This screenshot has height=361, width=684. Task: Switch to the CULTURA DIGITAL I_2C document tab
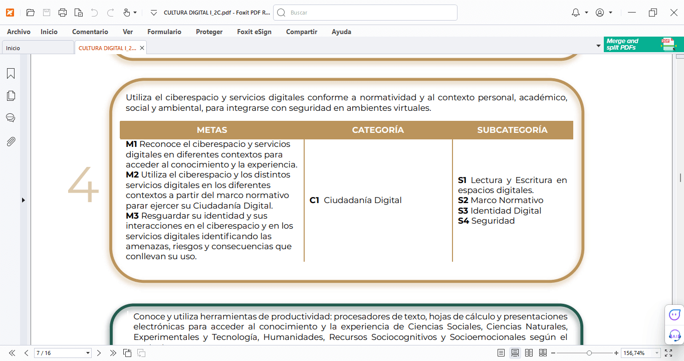coord(107,48)
